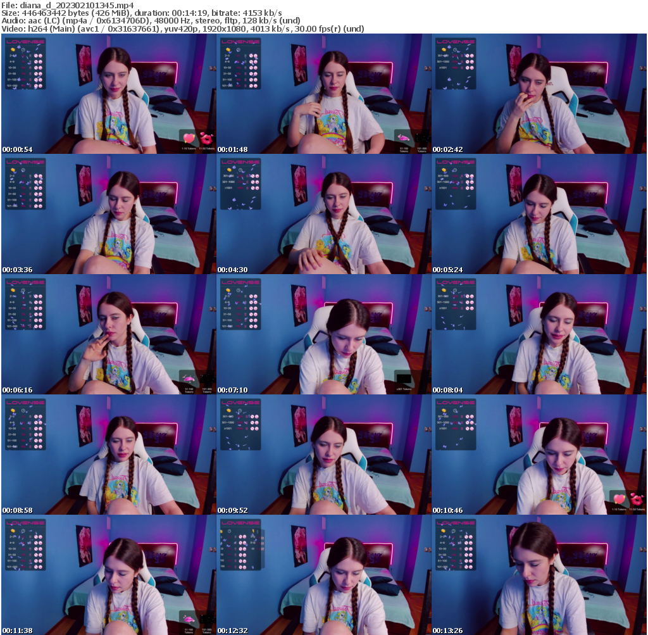This screenshot has height=635, width=648.
Task: Click the dark token box in the 00:07:10 frame
Action: click(x=403, y=377)
